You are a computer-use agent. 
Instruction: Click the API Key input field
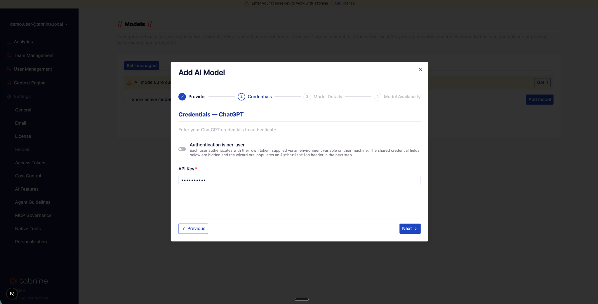click(299, 180)
